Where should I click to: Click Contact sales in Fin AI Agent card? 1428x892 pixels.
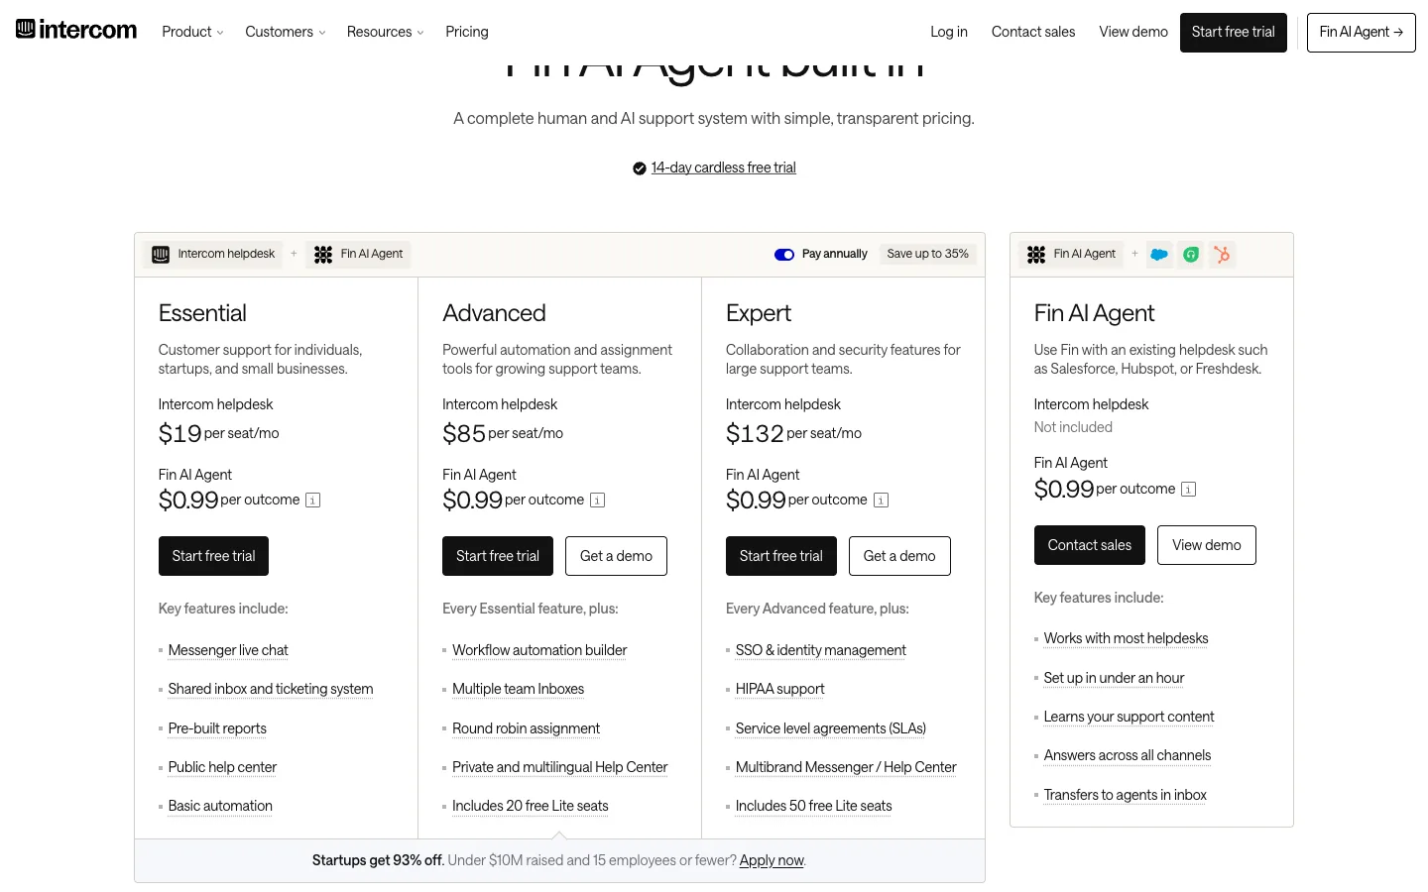pyautogui.click(x=1090, y=545)
